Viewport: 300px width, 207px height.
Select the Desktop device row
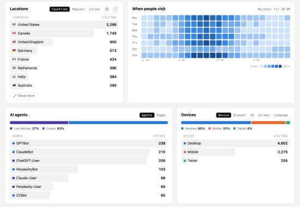pos(236,143)
